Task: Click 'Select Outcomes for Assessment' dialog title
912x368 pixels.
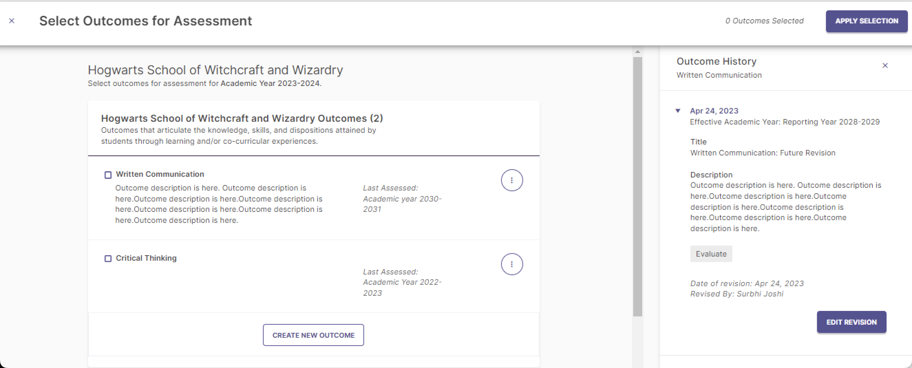Action: pyautogui.click(x=146, y=21)
